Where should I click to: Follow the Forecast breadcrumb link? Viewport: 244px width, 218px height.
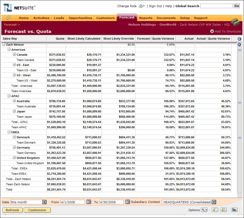tap(10, 25)
